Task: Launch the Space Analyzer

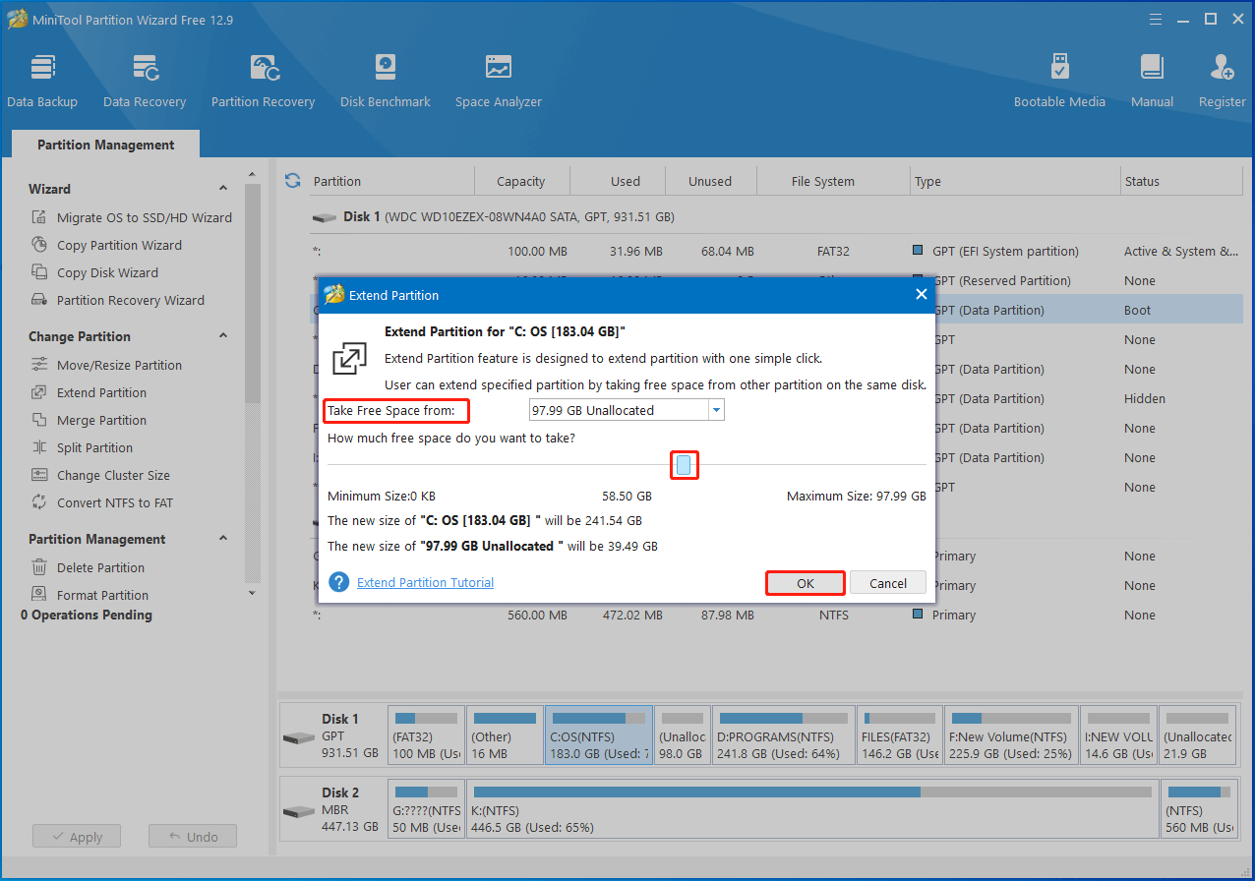Action: (x=498, y=79)
